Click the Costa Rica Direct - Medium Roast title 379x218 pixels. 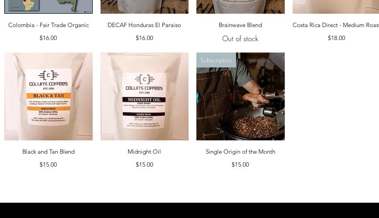coord(336,25)
